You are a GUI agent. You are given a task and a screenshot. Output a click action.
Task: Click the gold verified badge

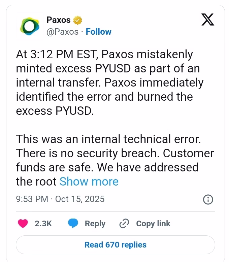point(78,20)
